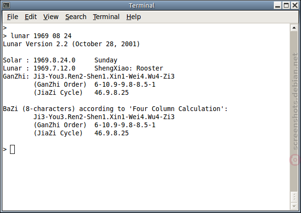Image resolution: width=301 pixels, height=213 pixels.
Task: Click the 'ShengXiao: Rooster' output text
Action: (129, 68)
